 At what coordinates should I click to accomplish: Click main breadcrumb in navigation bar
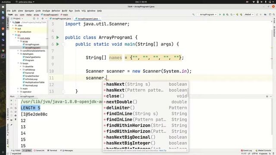(x=64, y=15)
